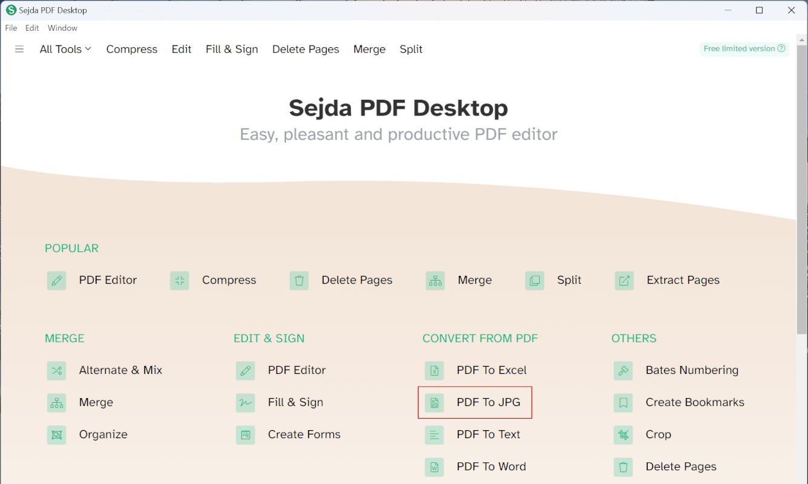The height and width of the screenshot is (484, 808).
Task: Open the Window menu
Action: pos(63,28)
